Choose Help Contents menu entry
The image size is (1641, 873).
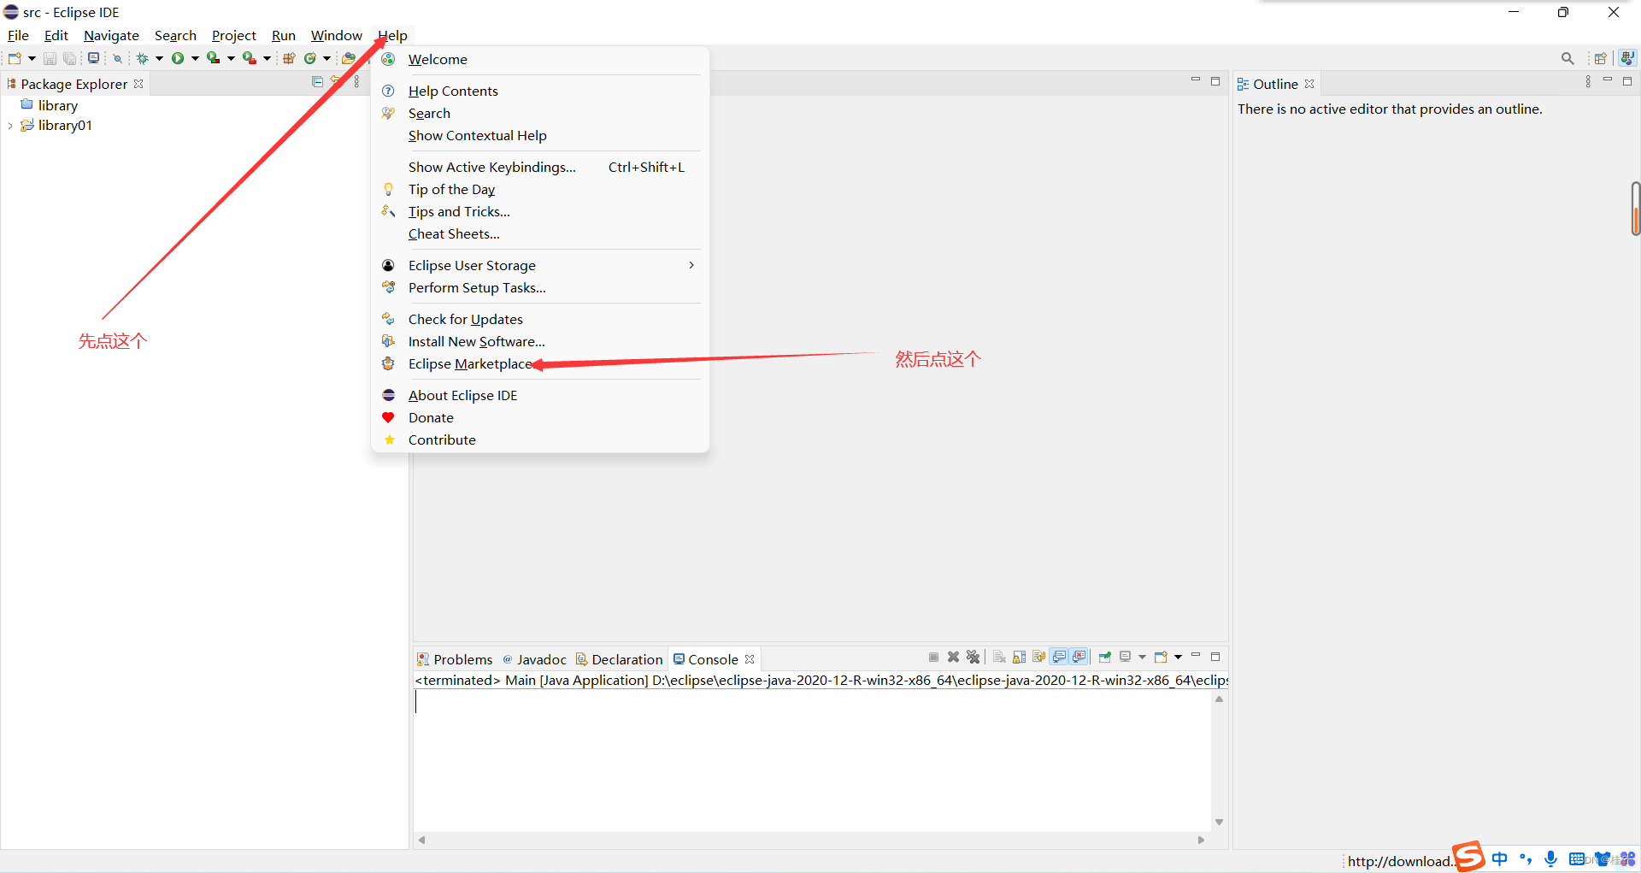point(539,91)
